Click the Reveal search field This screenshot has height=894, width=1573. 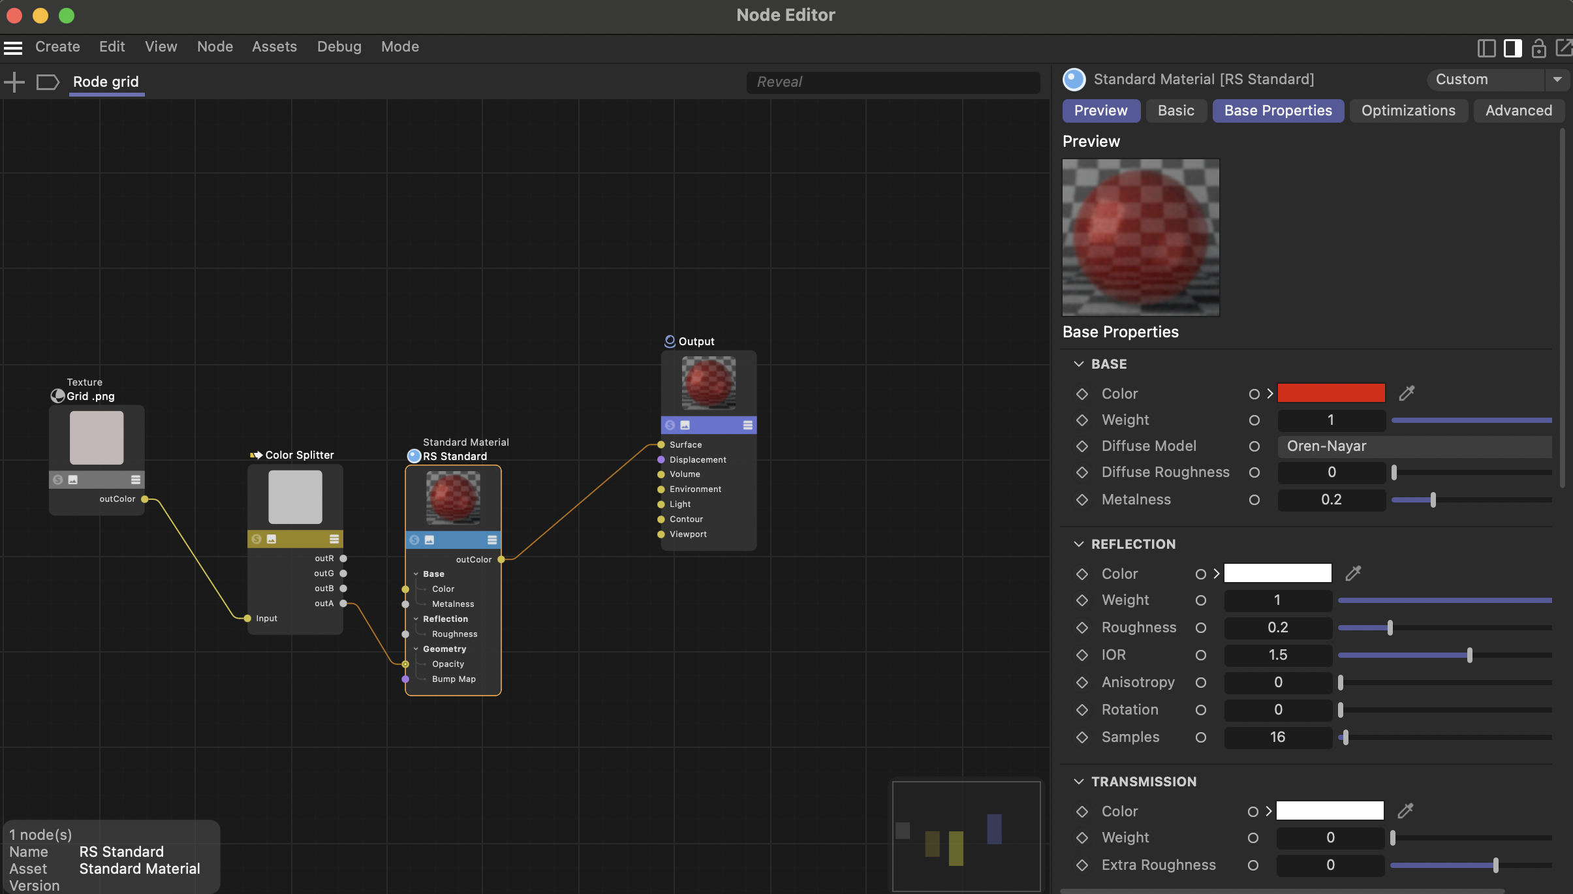coord(892,82)
